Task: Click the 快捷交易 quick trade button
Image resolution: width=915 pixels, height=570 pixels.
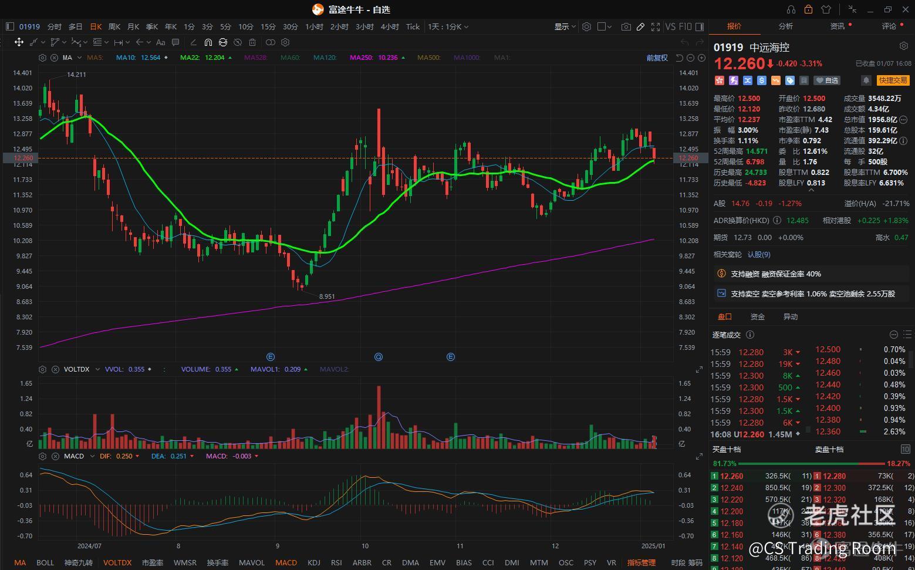Action: (x=892, y=80)
